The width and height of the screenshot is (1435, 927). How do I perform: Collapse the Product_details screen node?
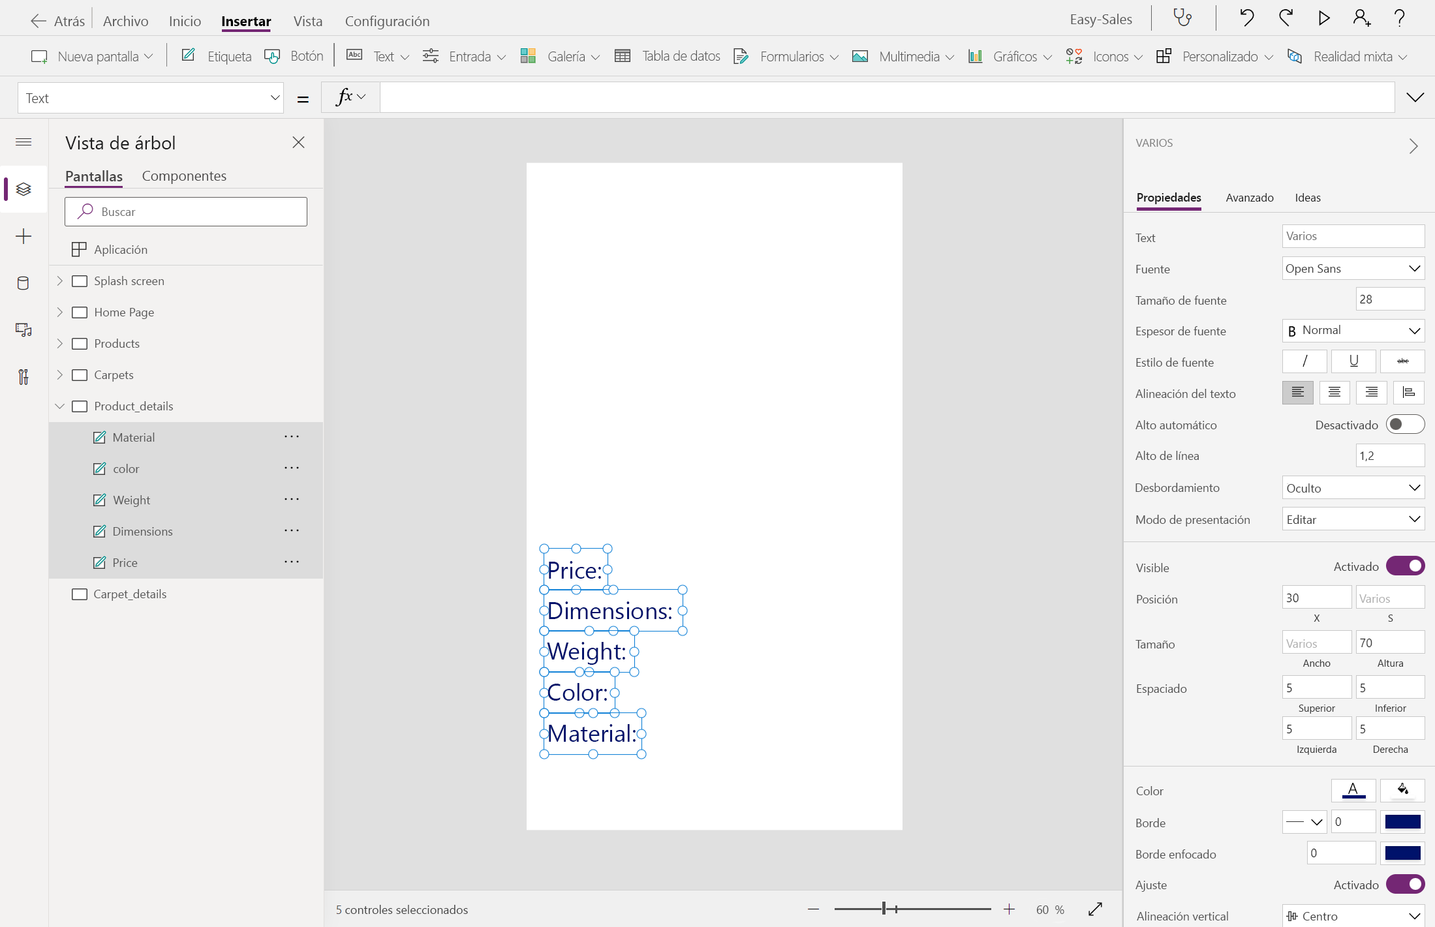[x=60, y=406]
